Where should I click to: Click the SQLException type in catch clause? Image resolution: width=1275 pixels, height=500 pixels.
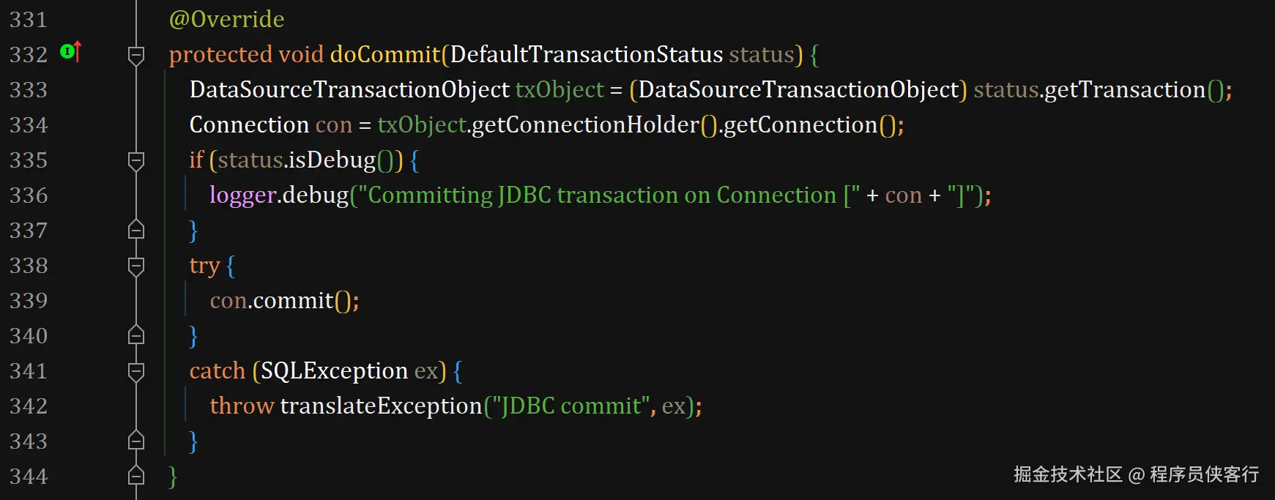[x=334, y=371]
